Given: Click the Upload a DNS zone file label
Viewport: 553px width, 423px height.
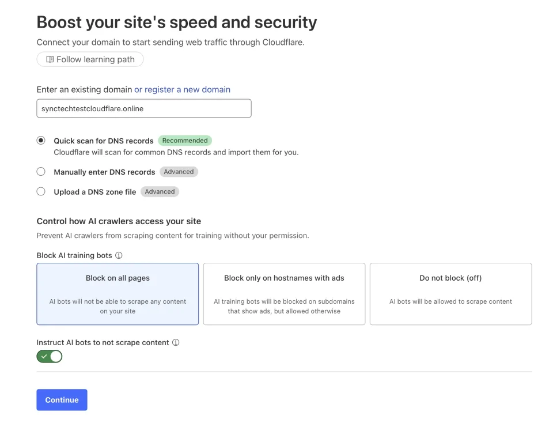Looking at the screenshot, I should [95, 192].
